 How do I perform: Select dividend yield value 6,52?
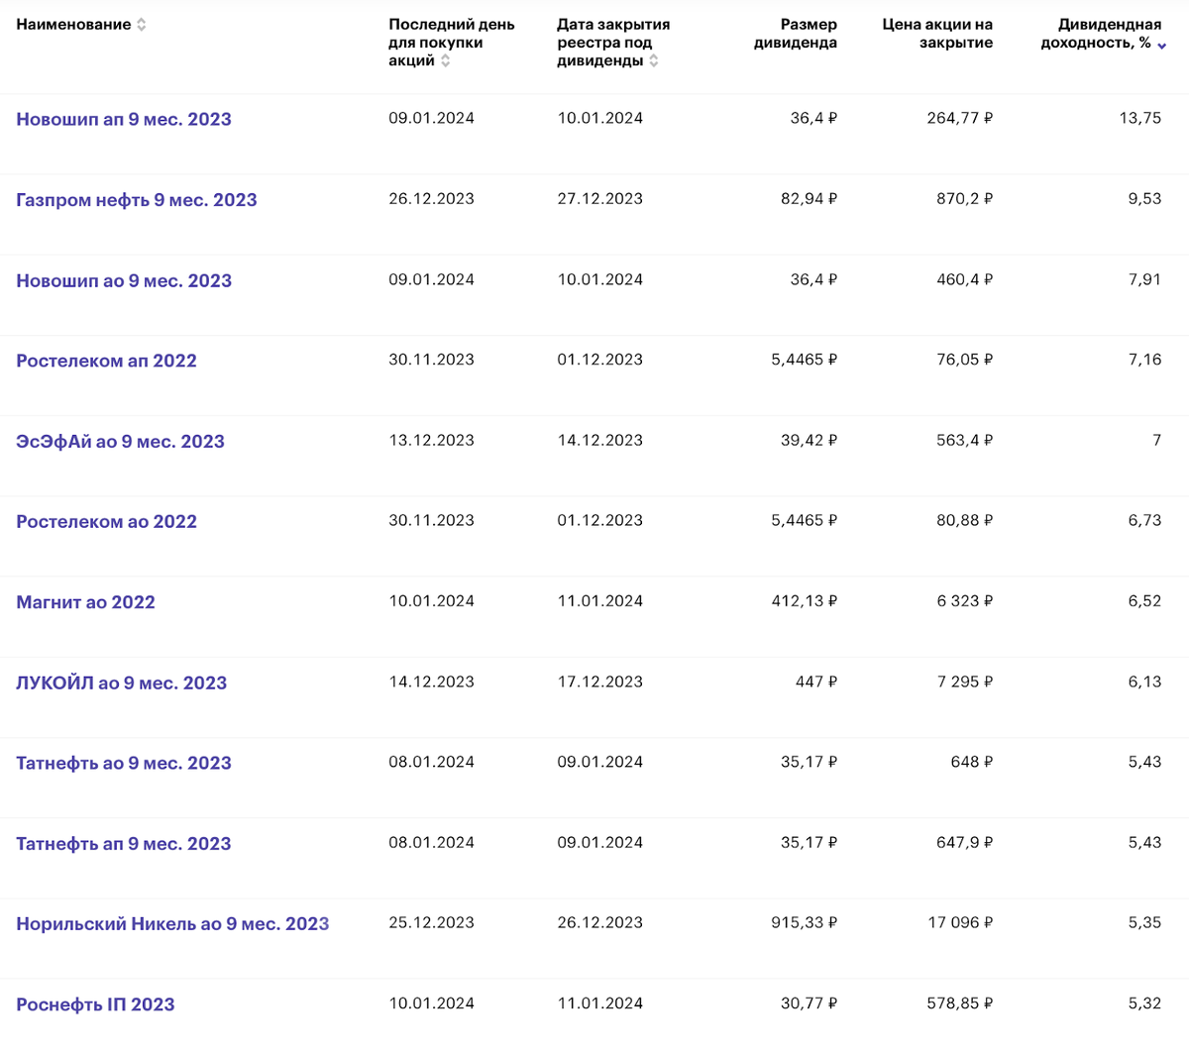coord(1144,601)
